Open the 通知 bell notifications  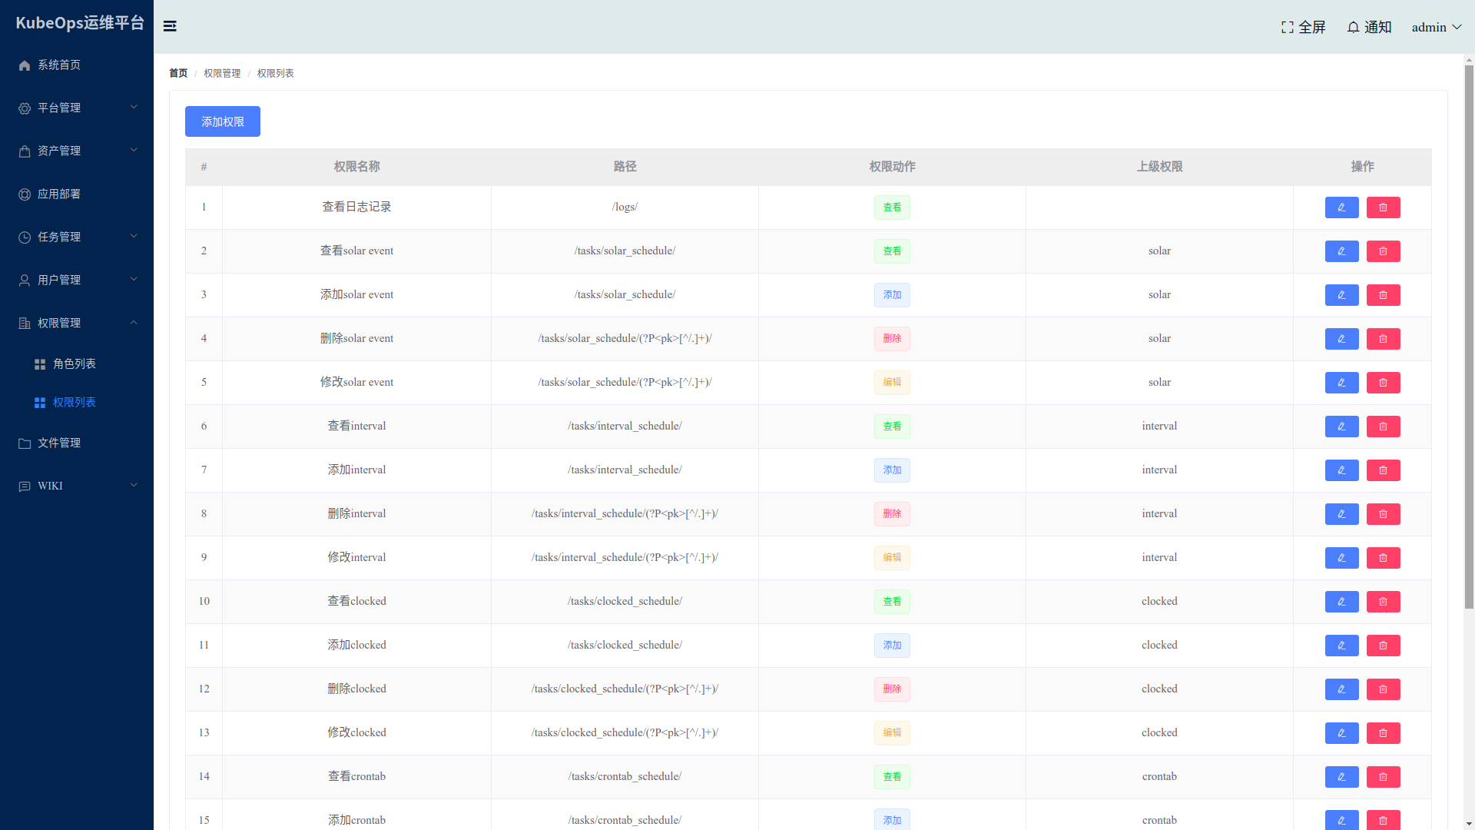[1354, 27]
